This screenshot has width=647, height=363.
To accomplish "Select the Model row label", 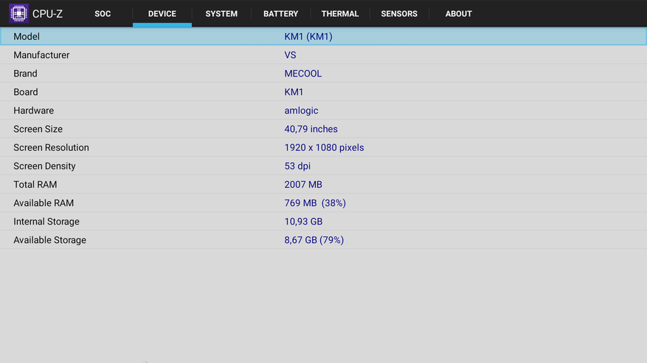I will click(27, 37).
